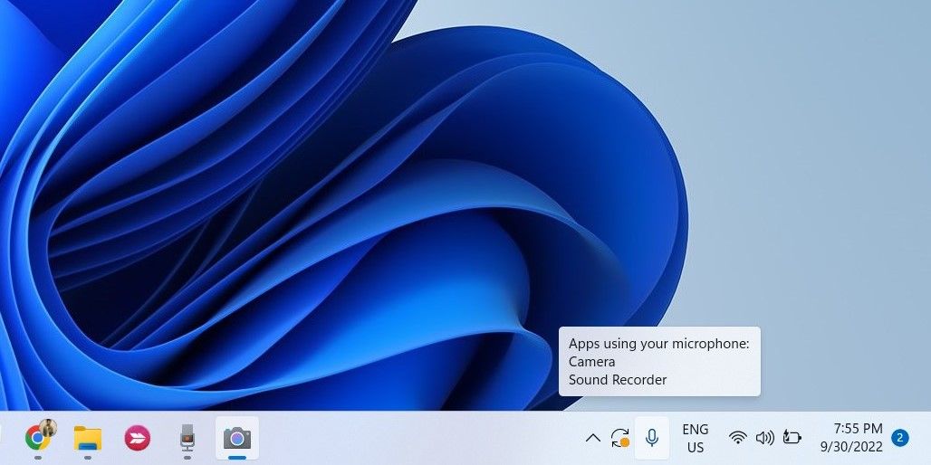Click the speaker volume icon
The width and height of the screenshot is (931, 465).
click(x=764, y=438)
